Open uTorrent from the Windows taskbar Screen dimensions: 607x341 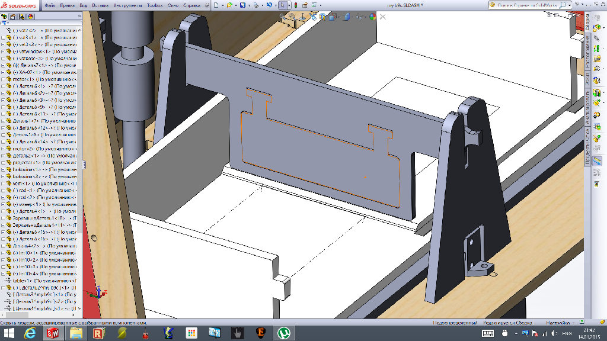click(x=283, y=333)
